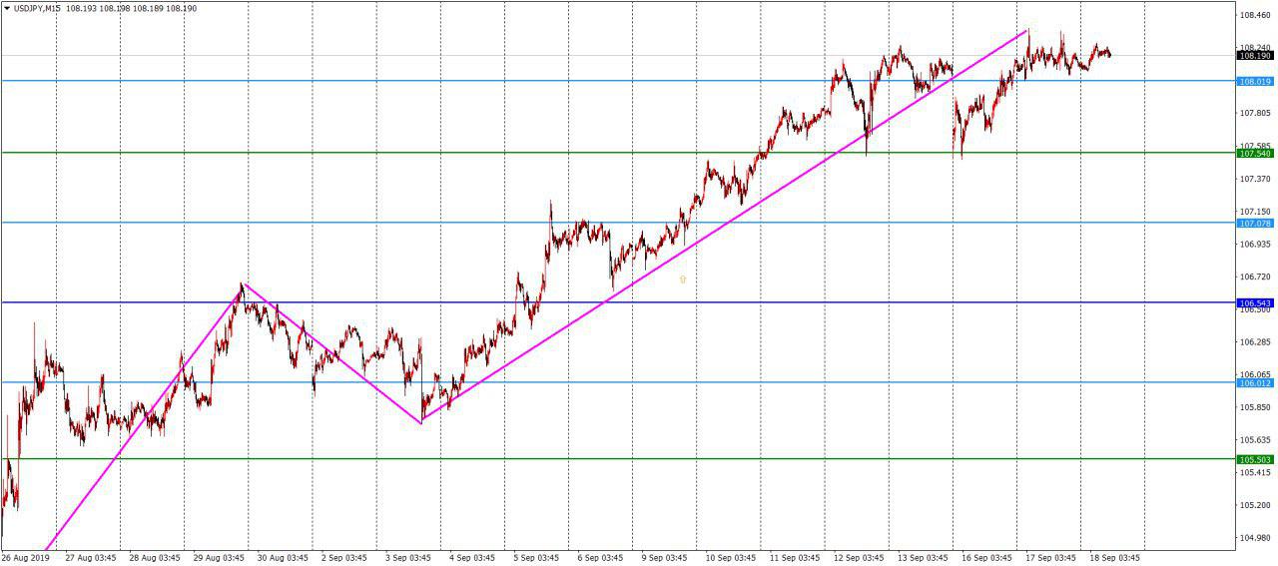The image size is (1278, 566).
Task: Click the 107.078 blue price level tag
Action: 1255,223
